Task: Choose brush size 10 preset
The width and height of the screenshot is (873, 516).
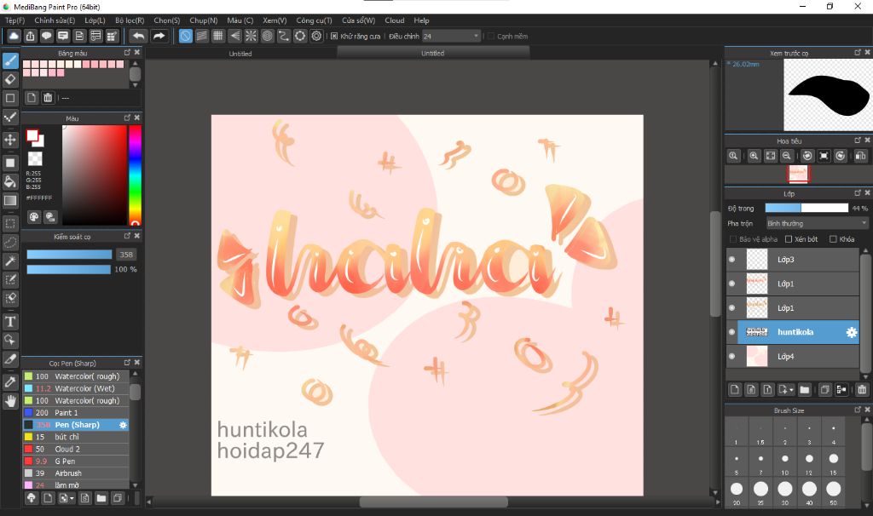Action: tap(785, 462)
